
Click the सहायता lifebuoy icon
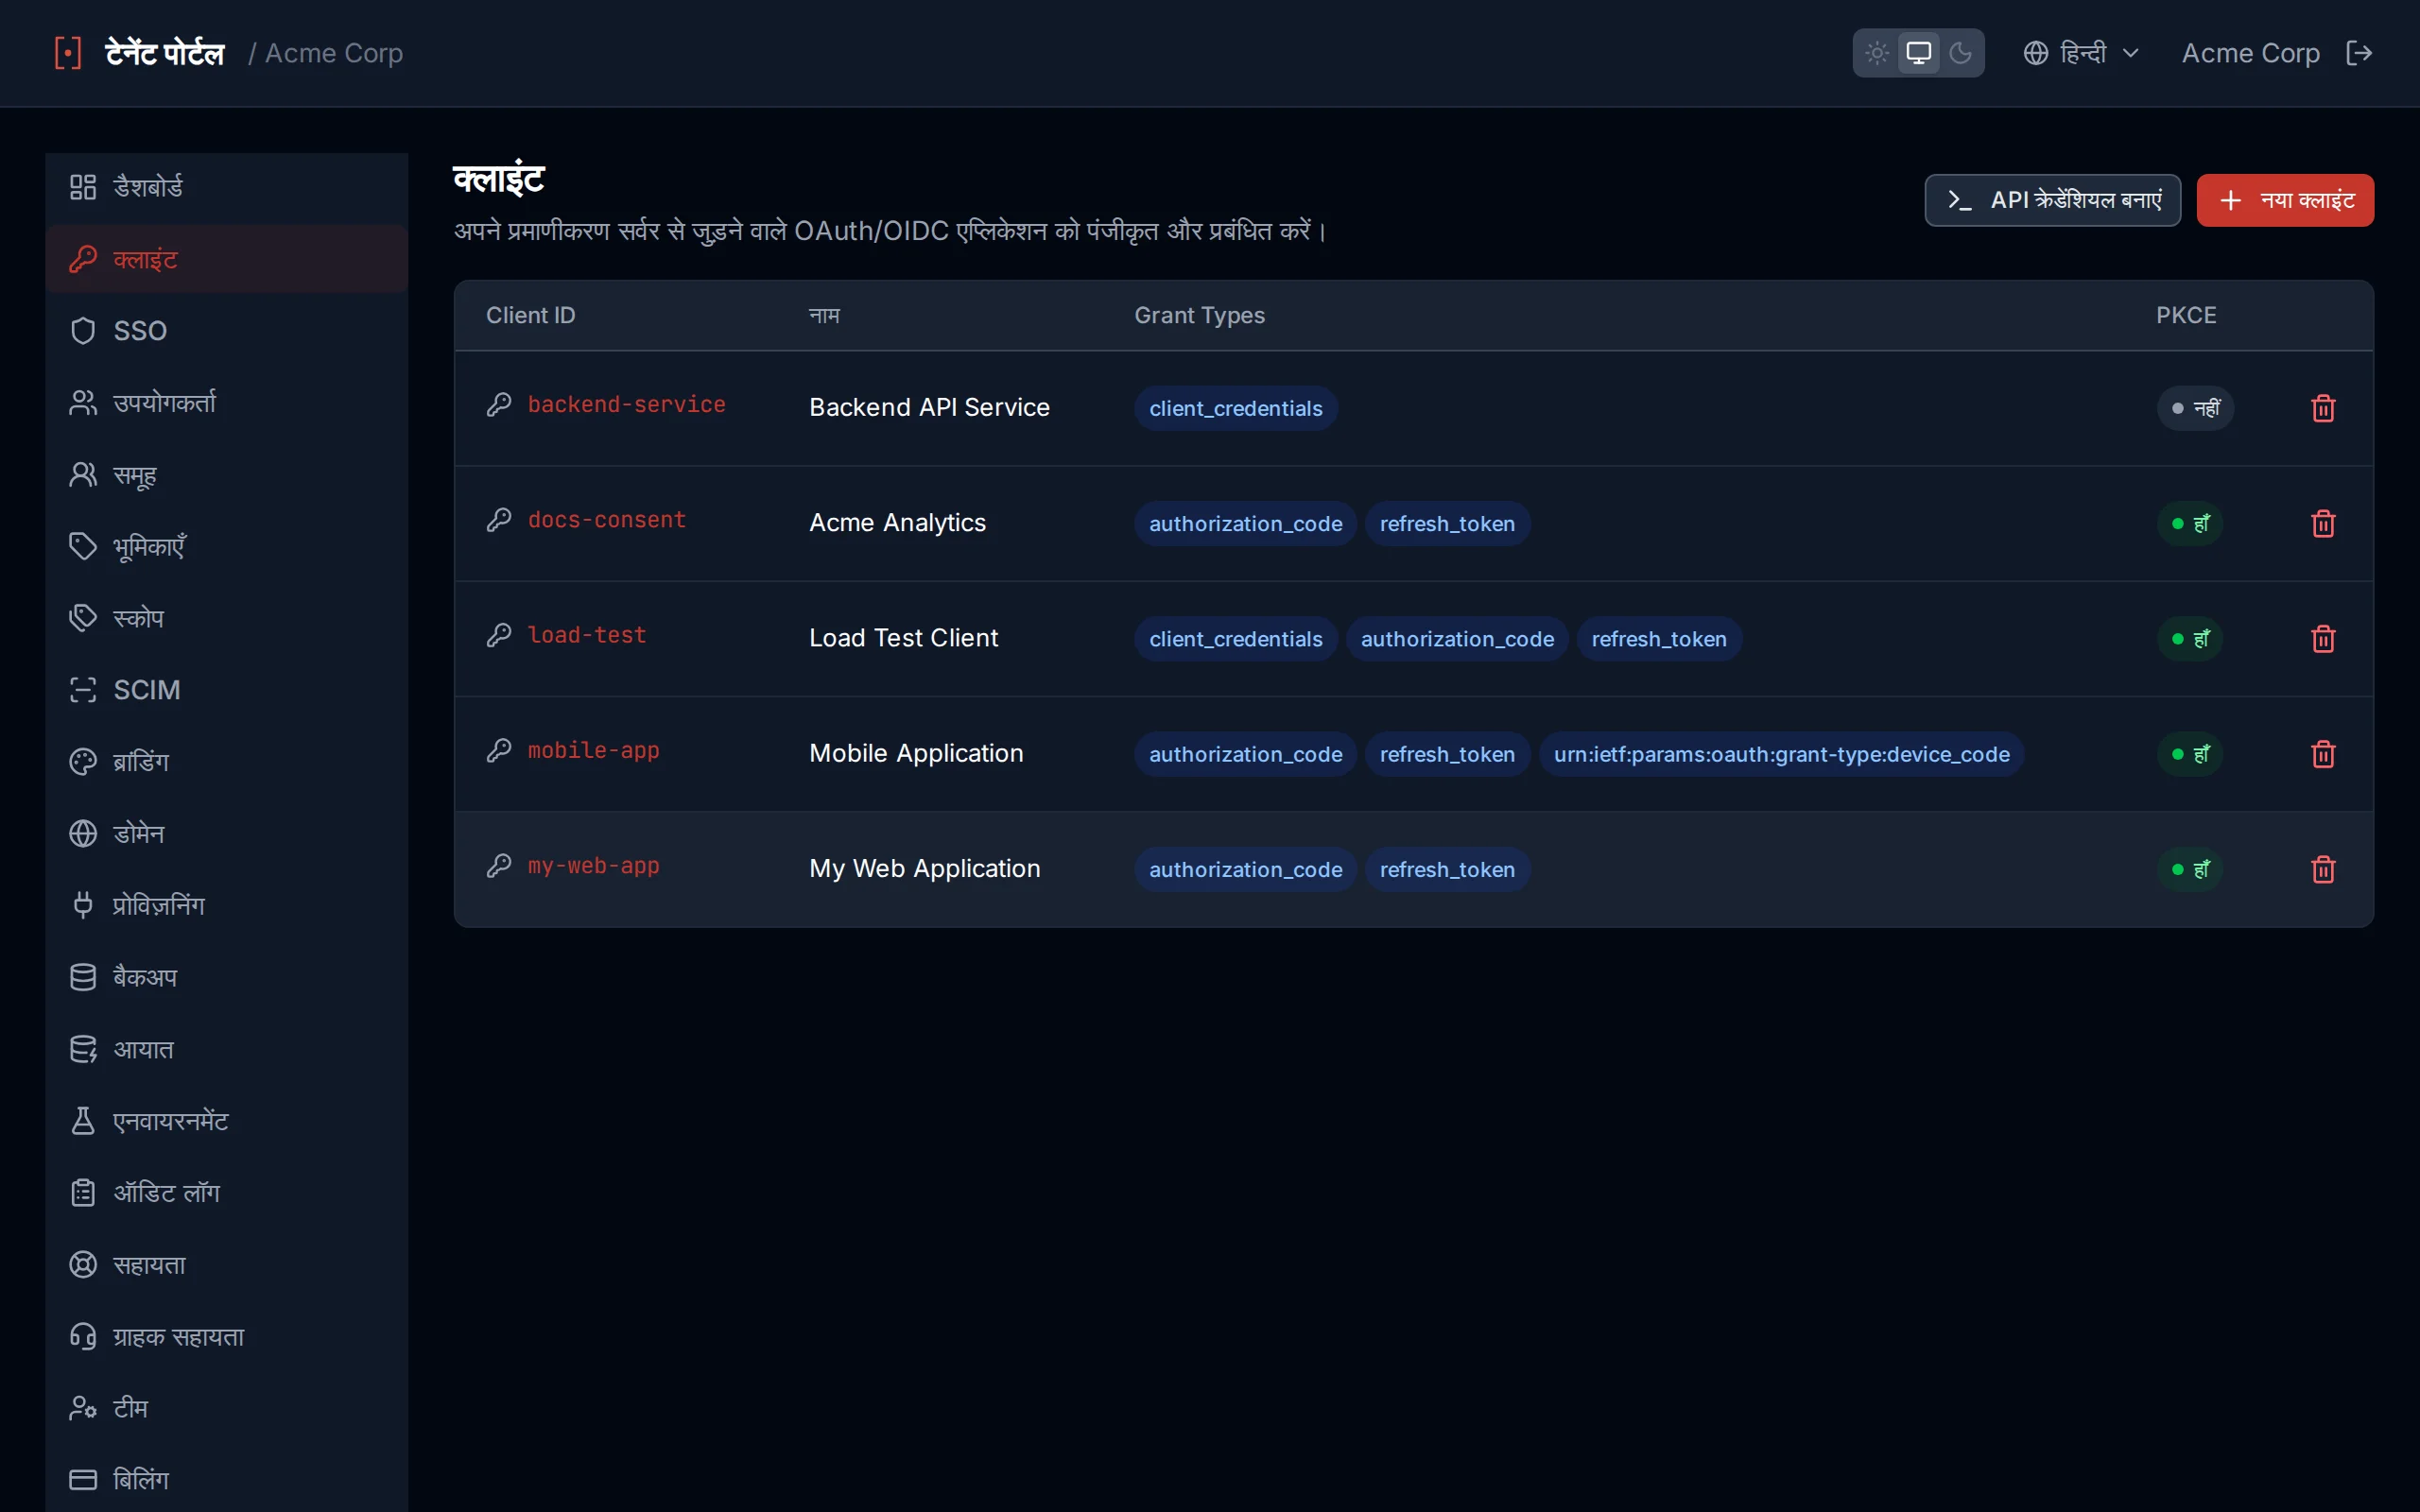point(83,1265)
